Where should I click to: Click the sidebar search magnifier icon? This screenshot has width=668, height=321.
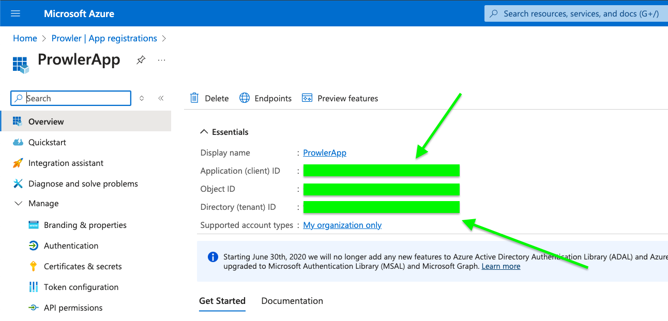click(x=19, y=98)
